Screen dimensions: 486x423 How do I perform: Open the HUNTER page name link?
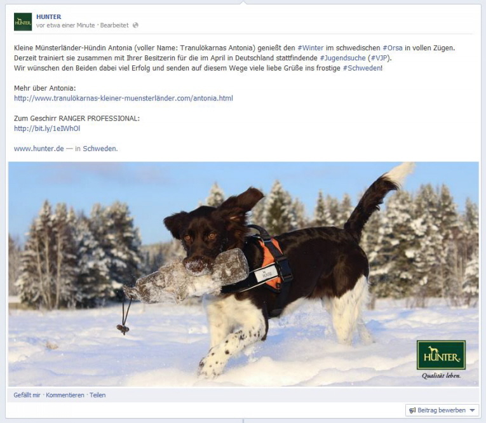pyautogui.click(x=49, y=17)
